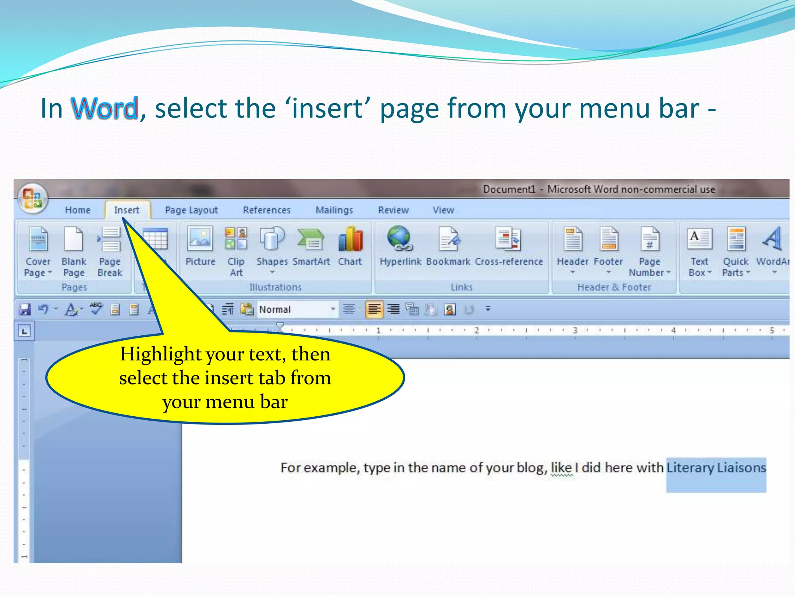Screen dimensions: 795x596
Task: Open the Cover Page dropdown arrow
Action: [50, 272]
